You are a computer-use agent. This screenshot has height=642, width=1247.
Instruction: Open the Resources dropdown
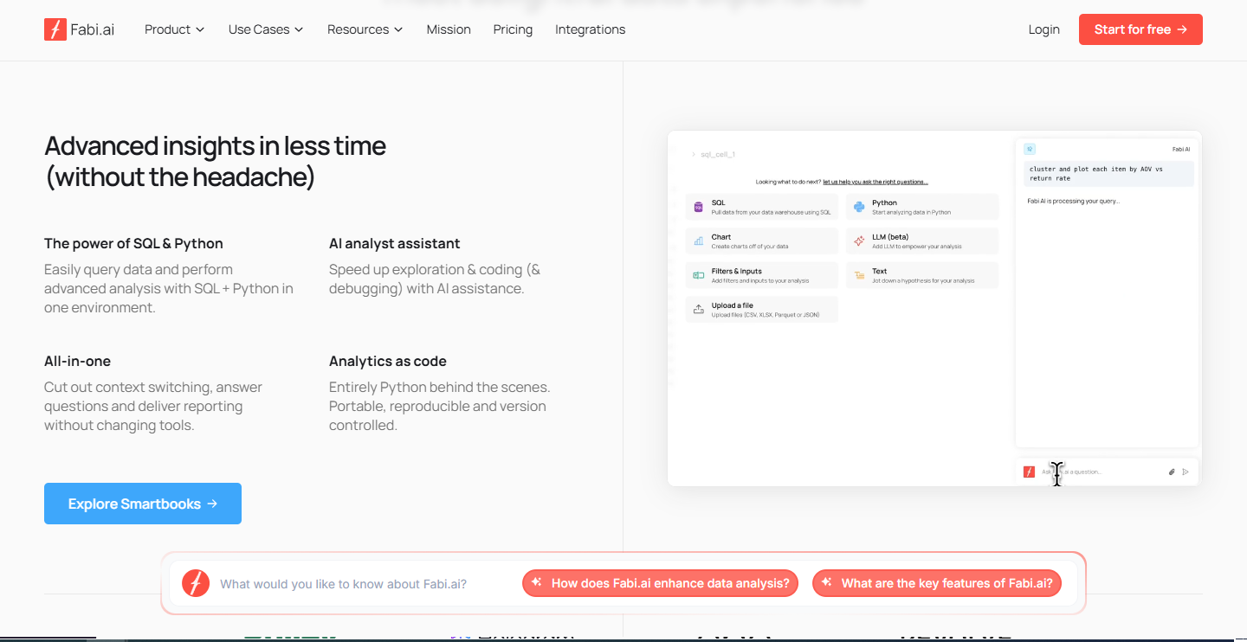point(365,29)
